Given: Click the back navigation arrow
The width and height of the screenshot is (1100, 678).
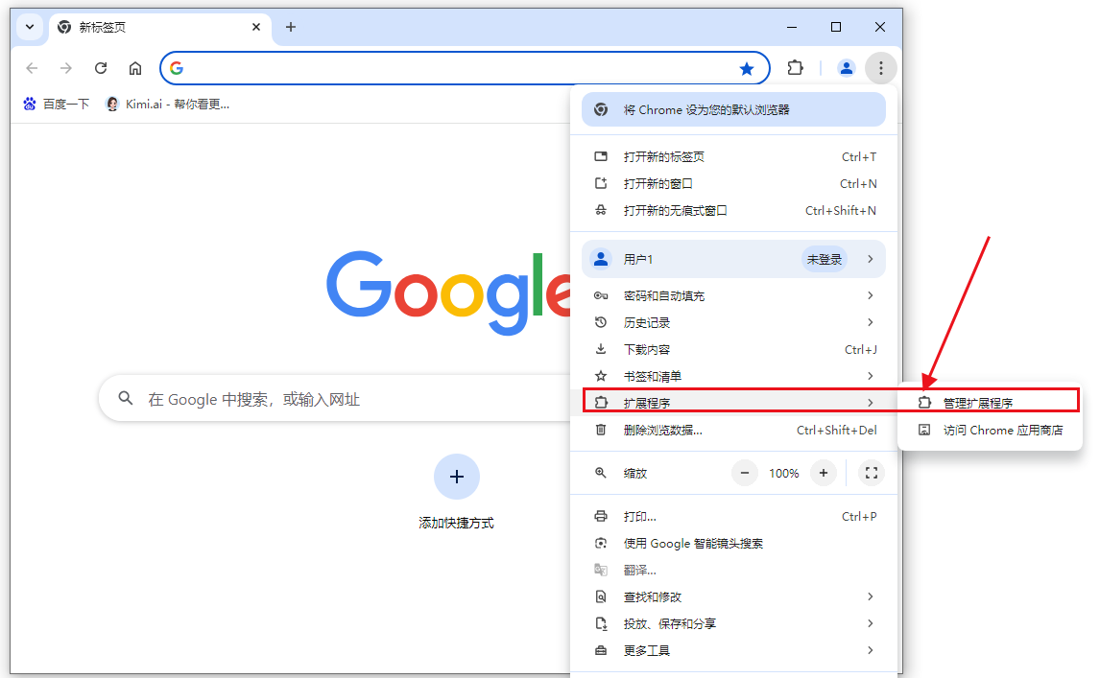Looking at the screenshot, I should coord(32,68).
